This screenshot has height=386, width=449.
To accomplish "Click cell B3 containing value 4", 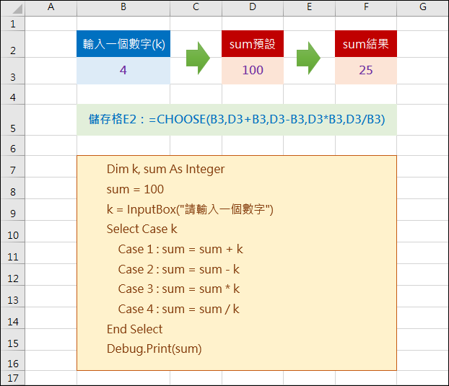I will tap(123, 71).
